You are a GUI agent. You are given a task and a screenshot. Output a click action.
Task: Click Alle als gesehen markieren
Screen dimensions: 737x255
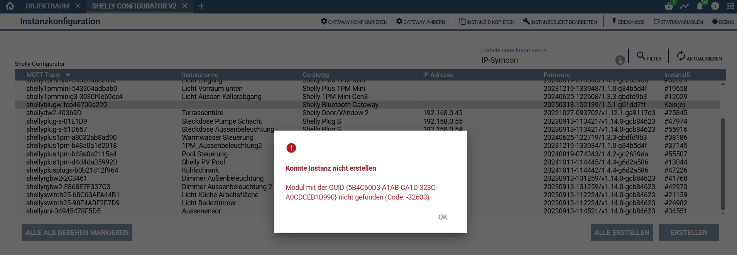tap(77, 233)
